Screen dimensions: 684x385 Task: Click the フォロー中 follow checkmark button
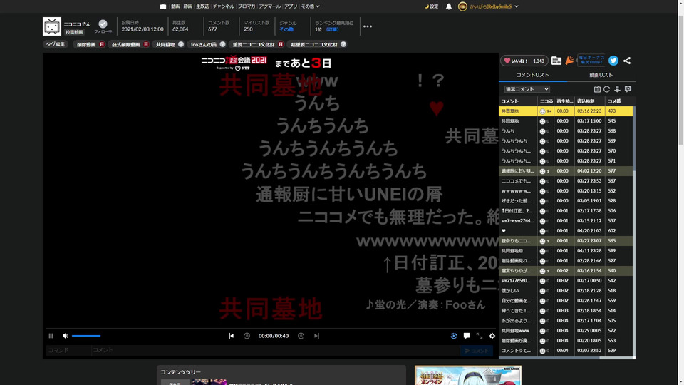click(103, 24)
